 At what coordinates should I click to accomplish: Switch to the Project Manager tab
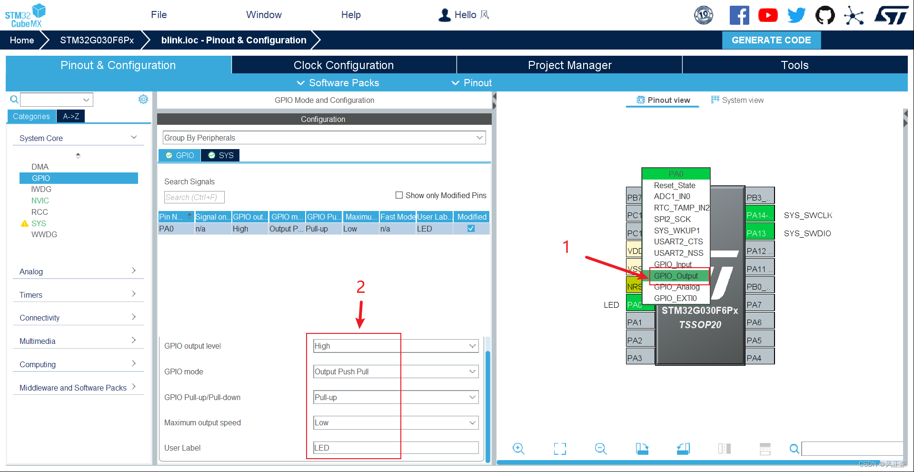point(569,65)
